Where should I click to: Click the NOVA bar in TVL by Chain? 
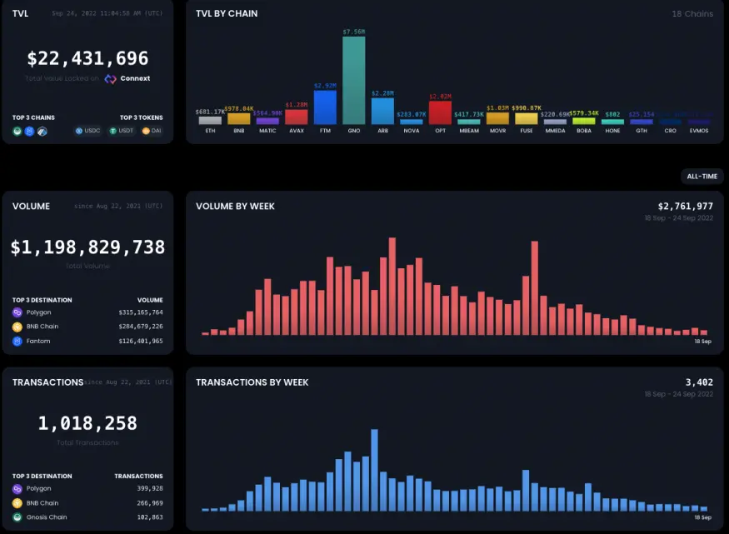coord(412,122)
